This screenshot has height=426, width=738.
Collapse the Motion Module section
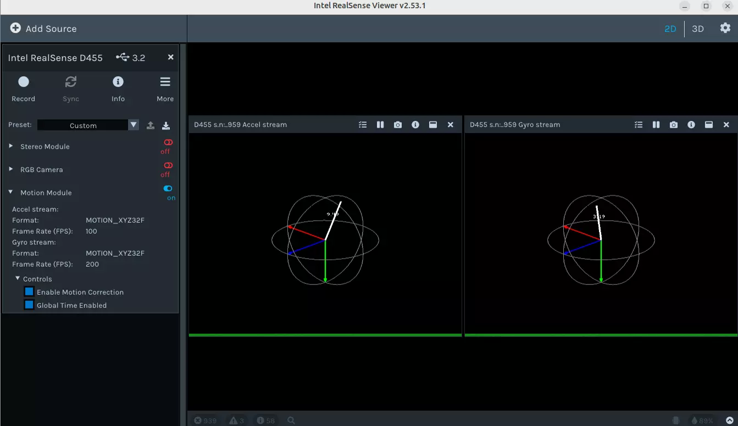[x=11, y=192]
